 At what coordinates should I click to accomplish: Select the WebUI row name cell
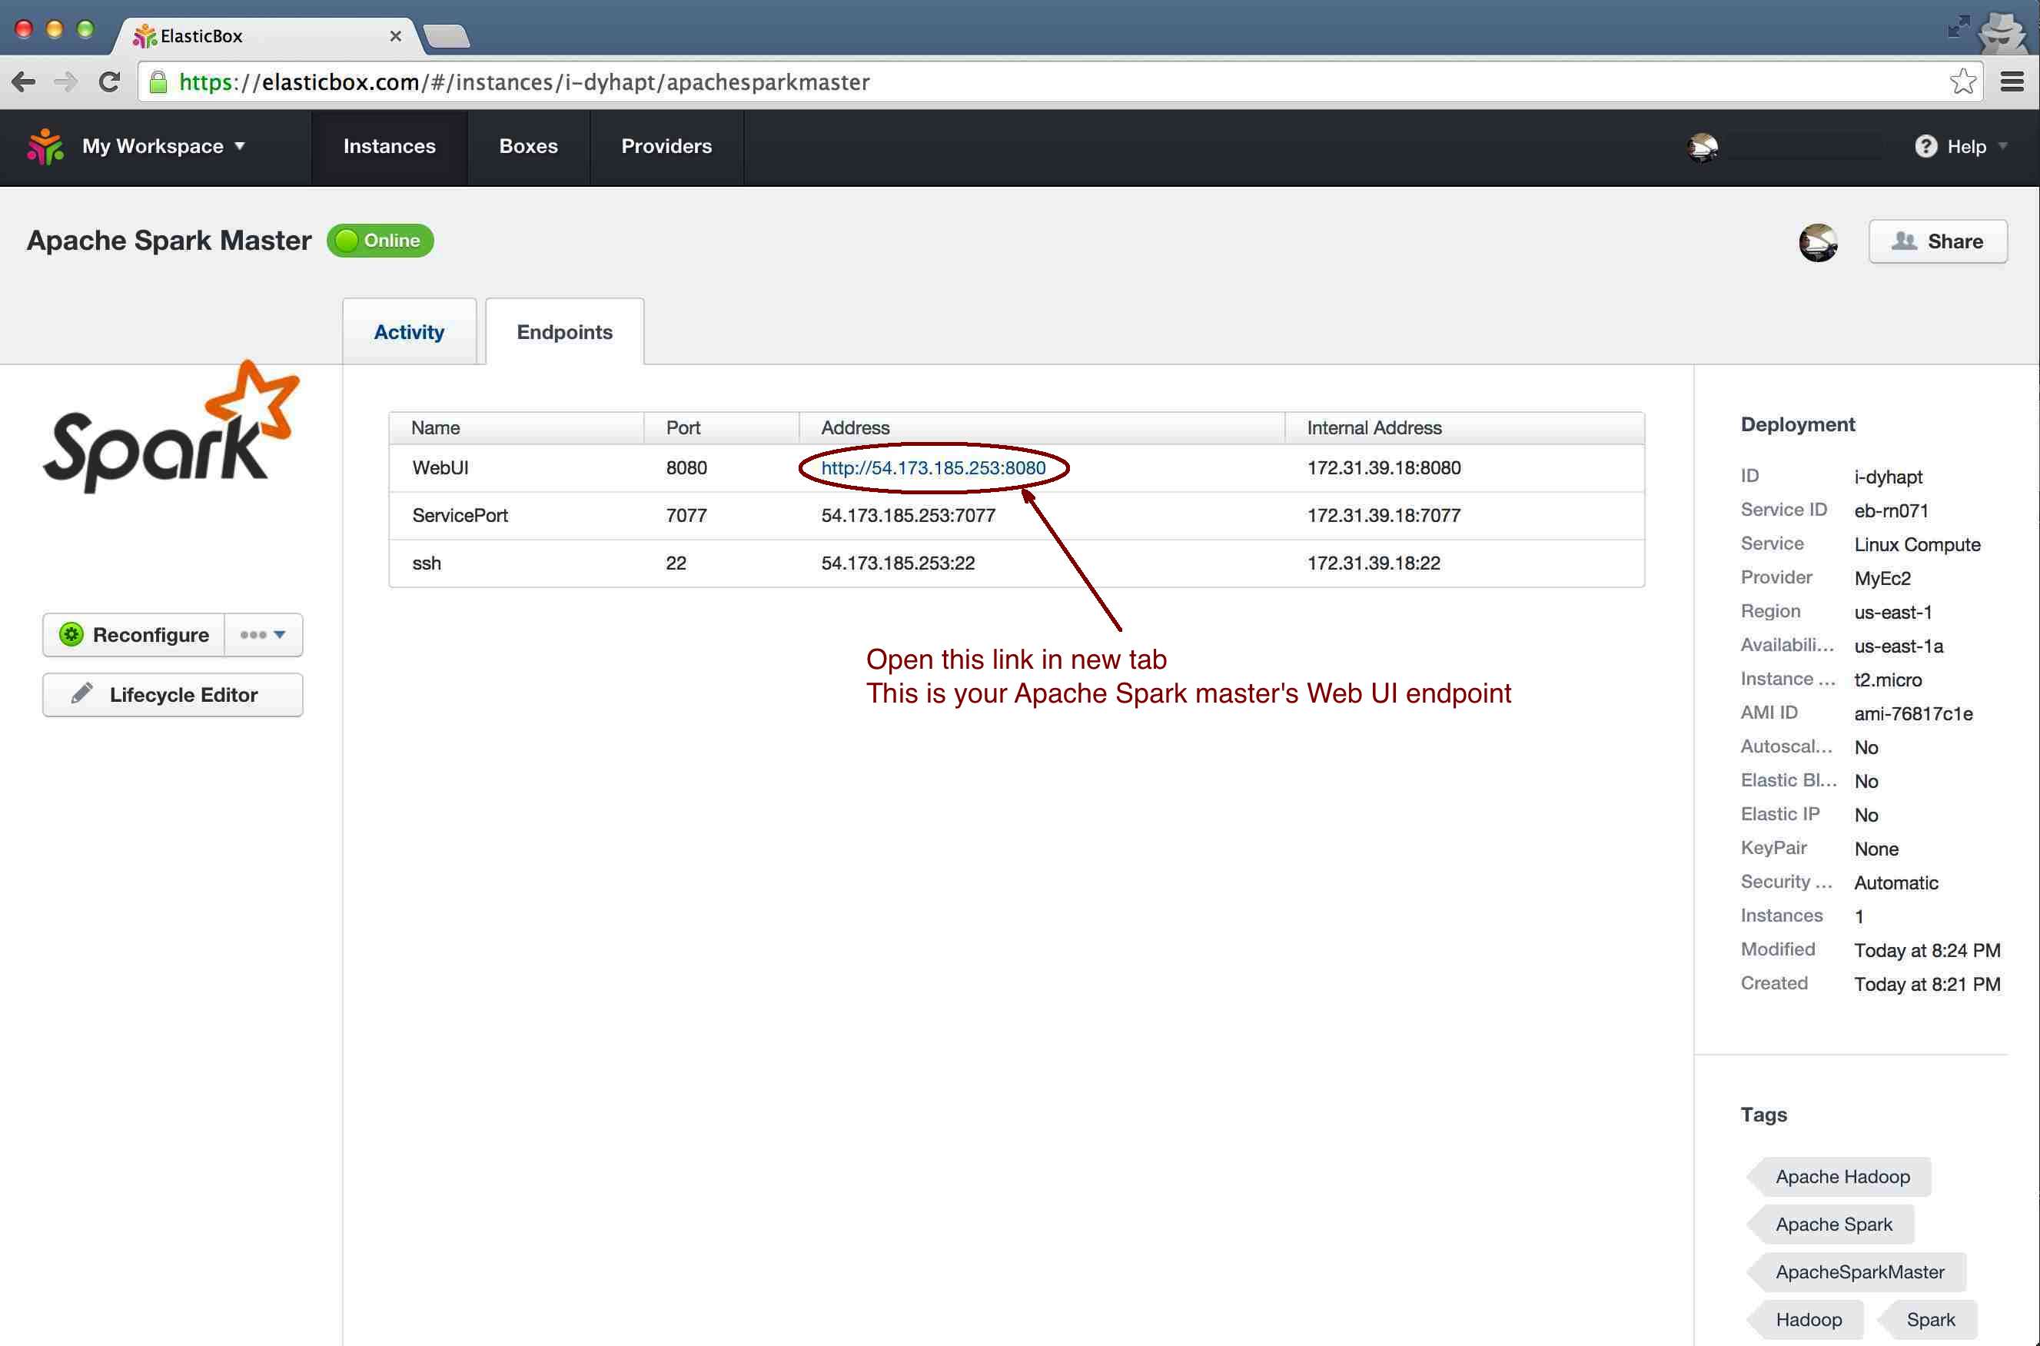click(x=440, y=468)
